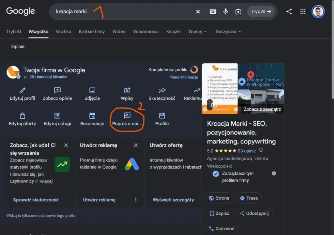
Task: Open Zobacz opinie reviews shortcut
Action: click(x=57, y=94)
